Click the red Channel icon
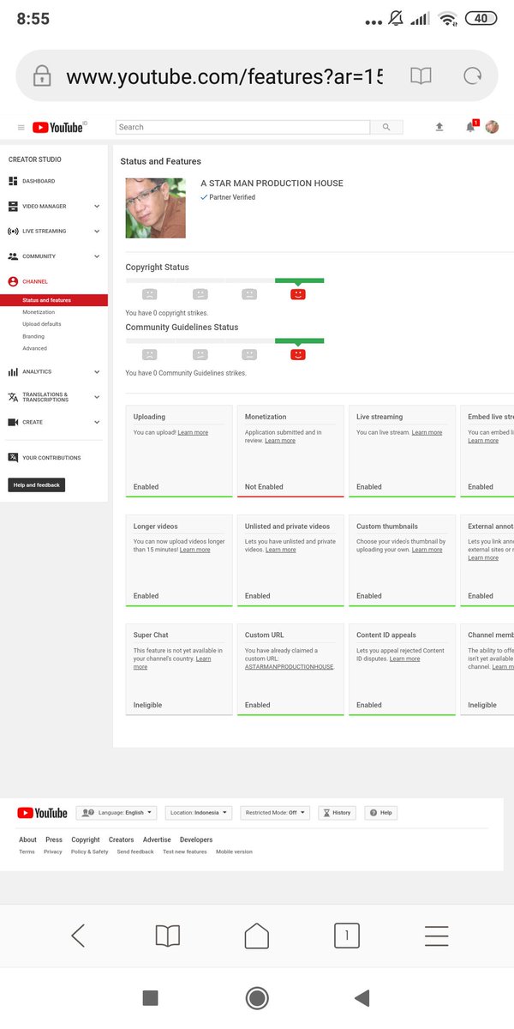 click(13, 281)
